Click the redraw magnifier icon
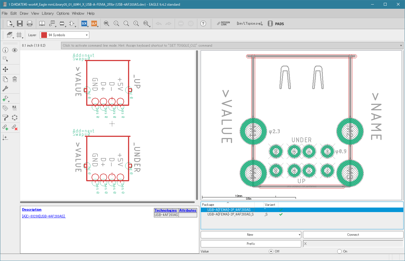The image size is (405, 261). (x=136, y=23)
